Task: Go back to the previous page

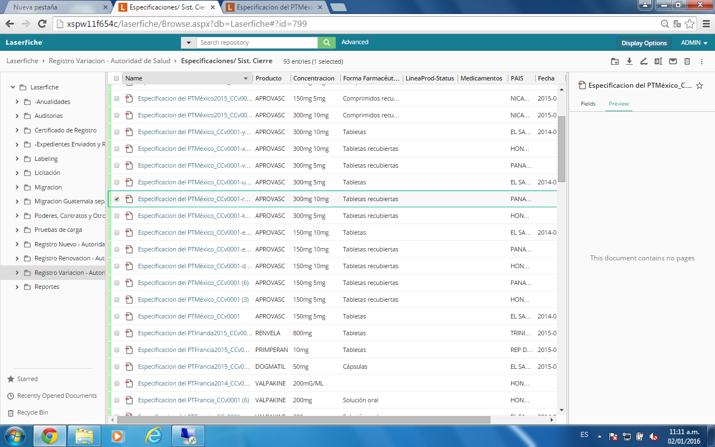Action: [9, 24]
